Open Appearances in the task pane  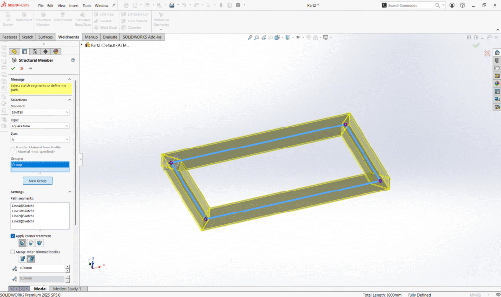[x=497, y=84]
